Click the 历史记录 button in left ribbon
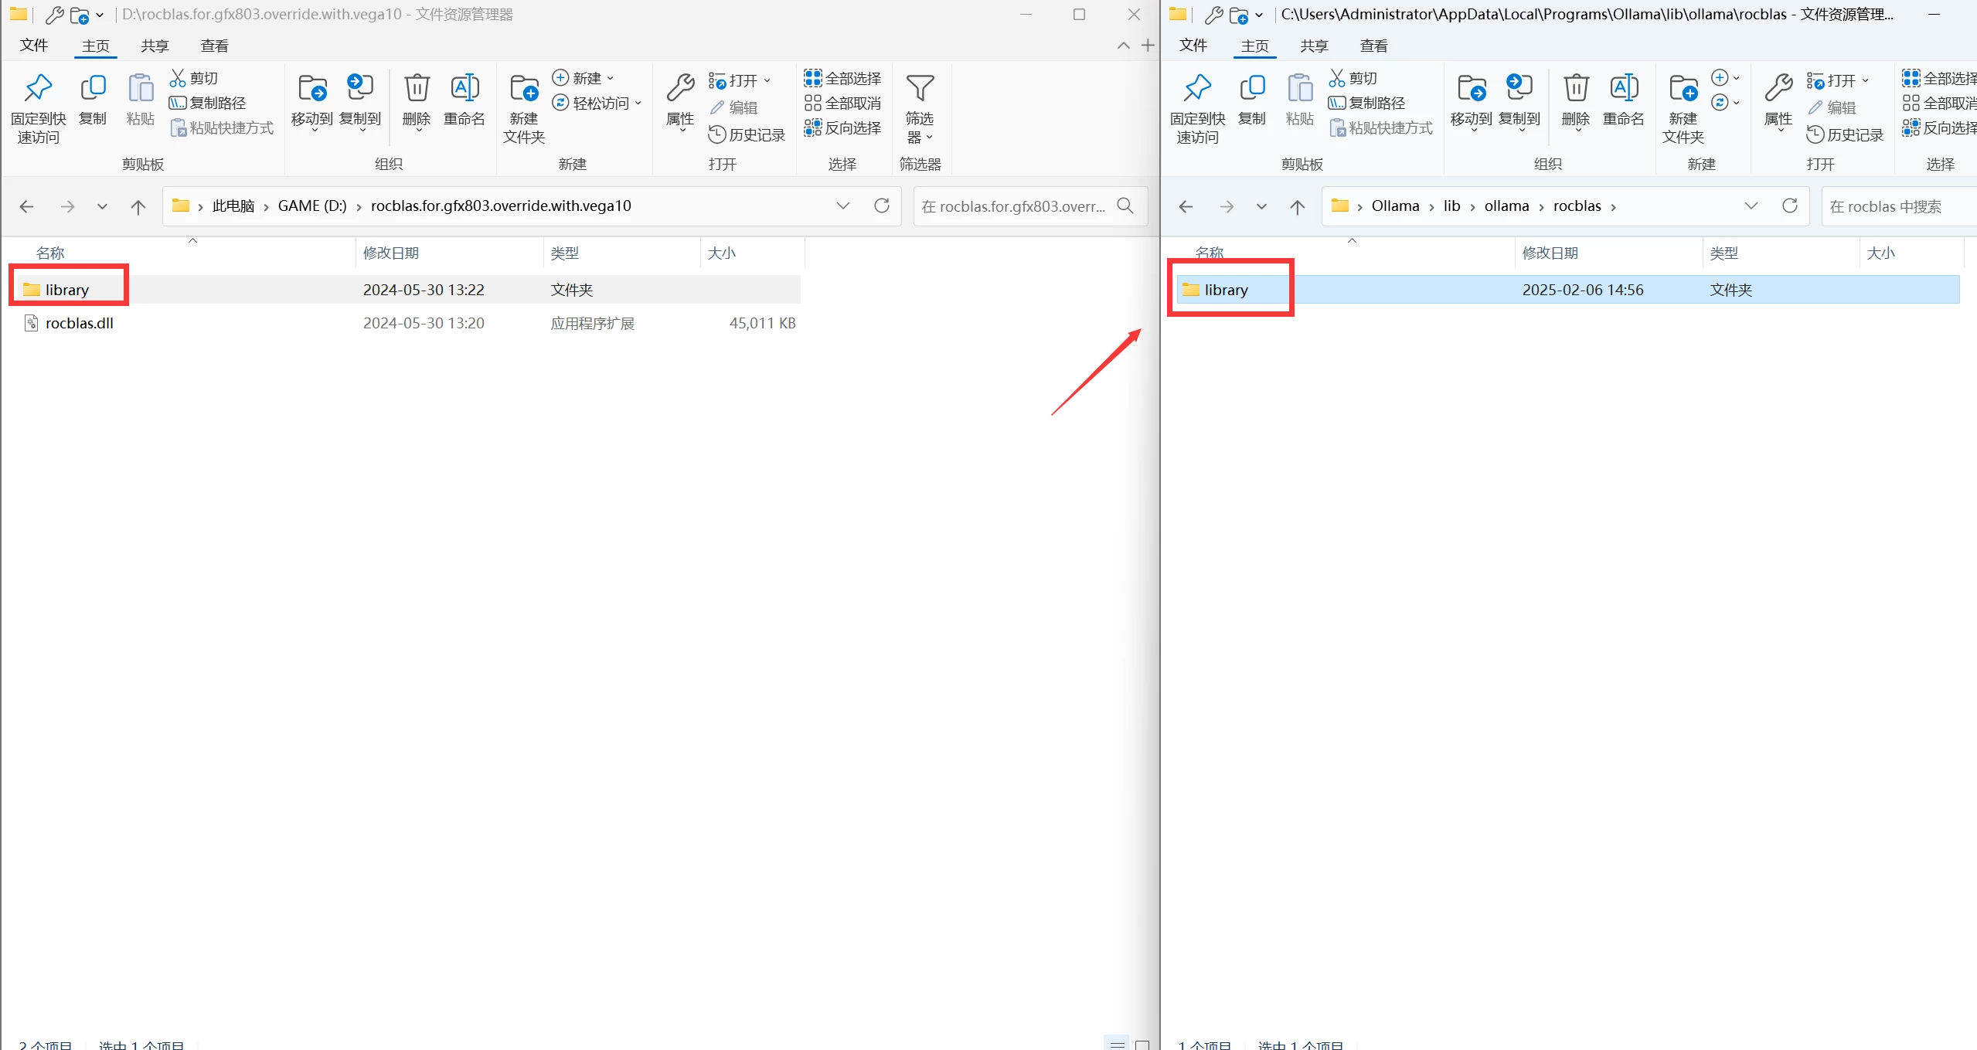The width and height of the screenshot is (1977, 1050). 747,134
